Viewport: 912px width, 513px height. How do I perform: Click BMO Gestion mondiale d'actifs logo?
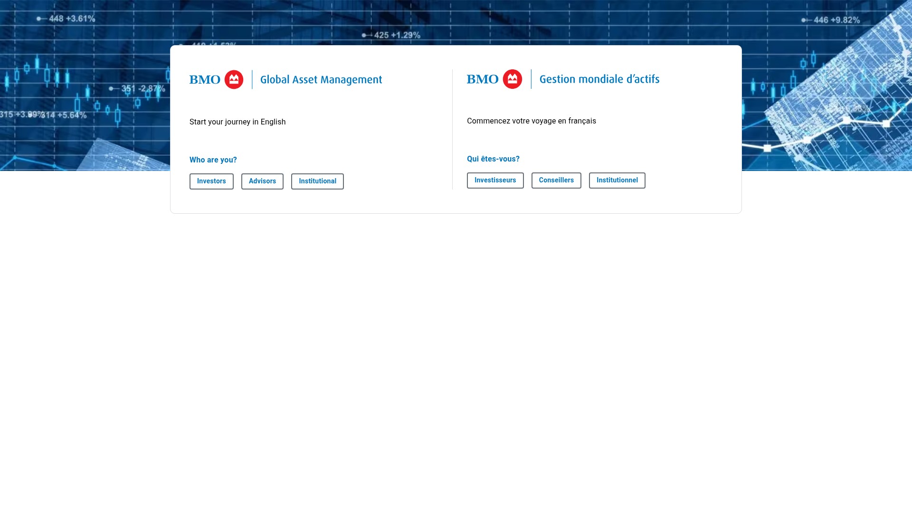point(563,79)
